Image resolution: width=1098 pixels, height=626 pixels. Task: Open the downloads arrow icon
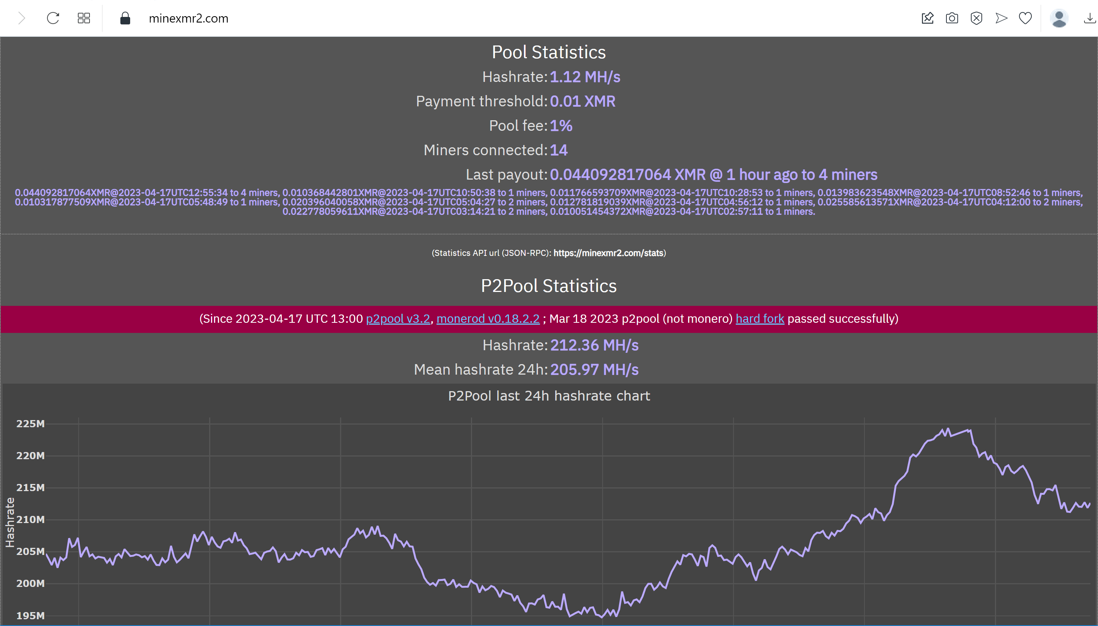pyautogui.click(x=1089, y=18)
